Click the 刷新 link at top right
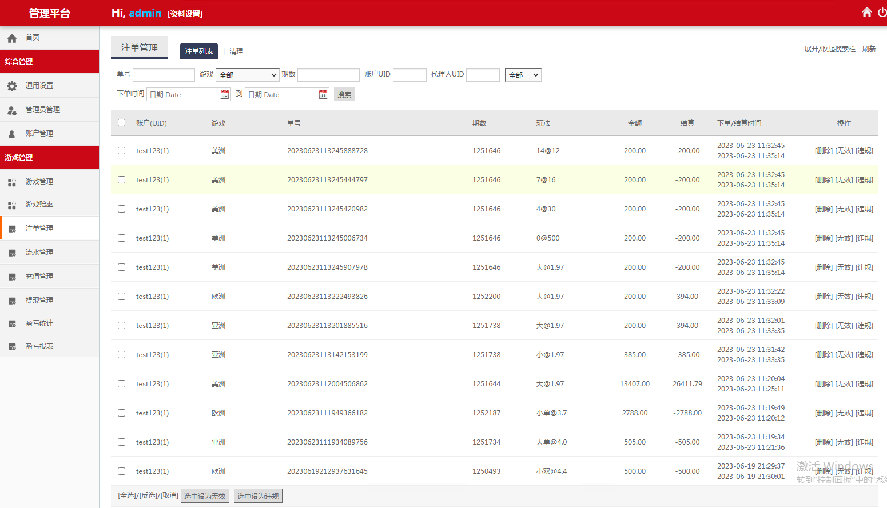This screenshot has width=887, height=508. (x=869, y=49)
